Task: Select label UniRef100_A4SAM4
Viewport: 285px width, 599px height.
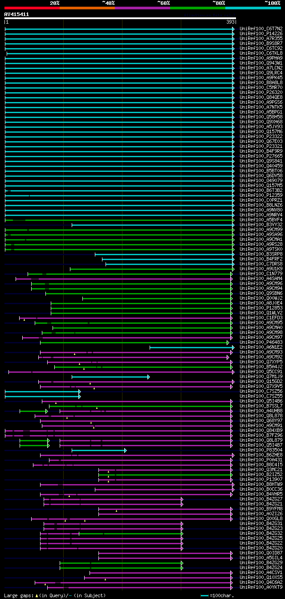Action: pyautogui.click(x=261, y=278)
